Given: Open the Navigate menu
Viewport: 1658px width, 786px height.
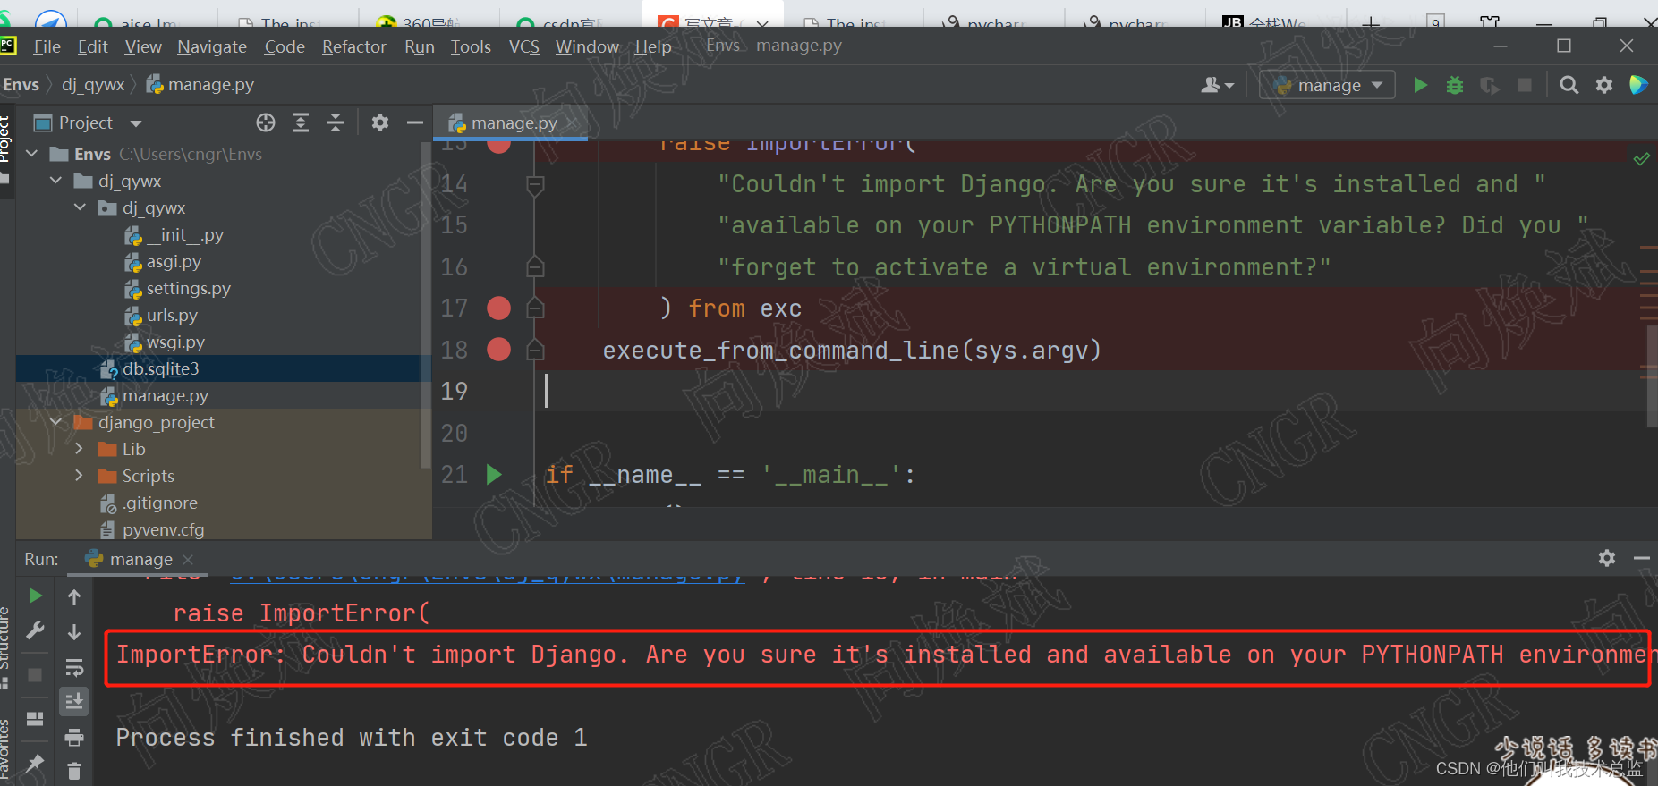Looking at the screenshot, I should pyautogui.click(x=212, y=46).
